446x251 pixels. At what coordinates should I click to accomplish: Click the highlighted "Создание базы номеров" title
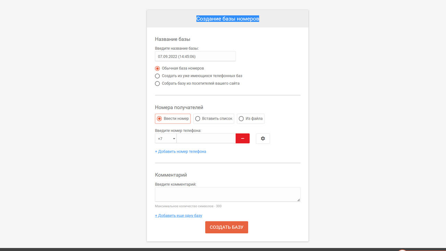227,19
